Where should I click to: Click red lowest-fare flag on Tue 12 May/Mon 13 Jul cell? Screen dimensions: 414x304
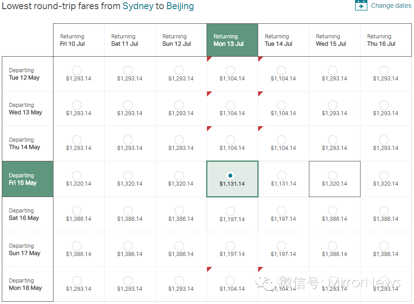209,59
